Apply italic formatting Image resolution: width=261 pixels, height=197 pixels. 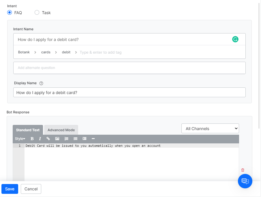pos(40,139)
